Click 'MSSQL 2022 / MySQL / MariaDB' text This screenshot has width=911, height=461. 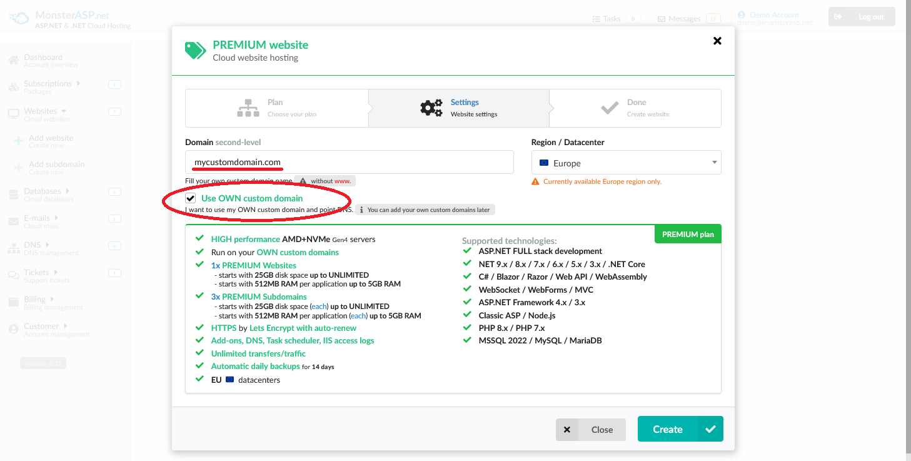[540, 340]
